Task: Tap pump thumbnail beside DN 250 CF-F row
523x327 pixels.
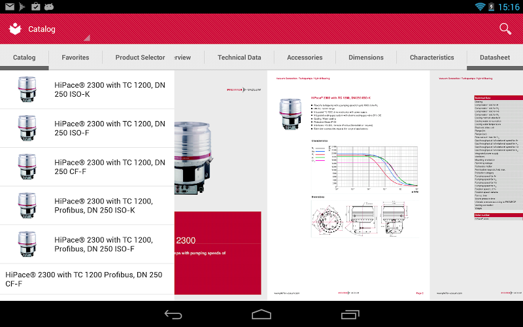Action: 27,167
